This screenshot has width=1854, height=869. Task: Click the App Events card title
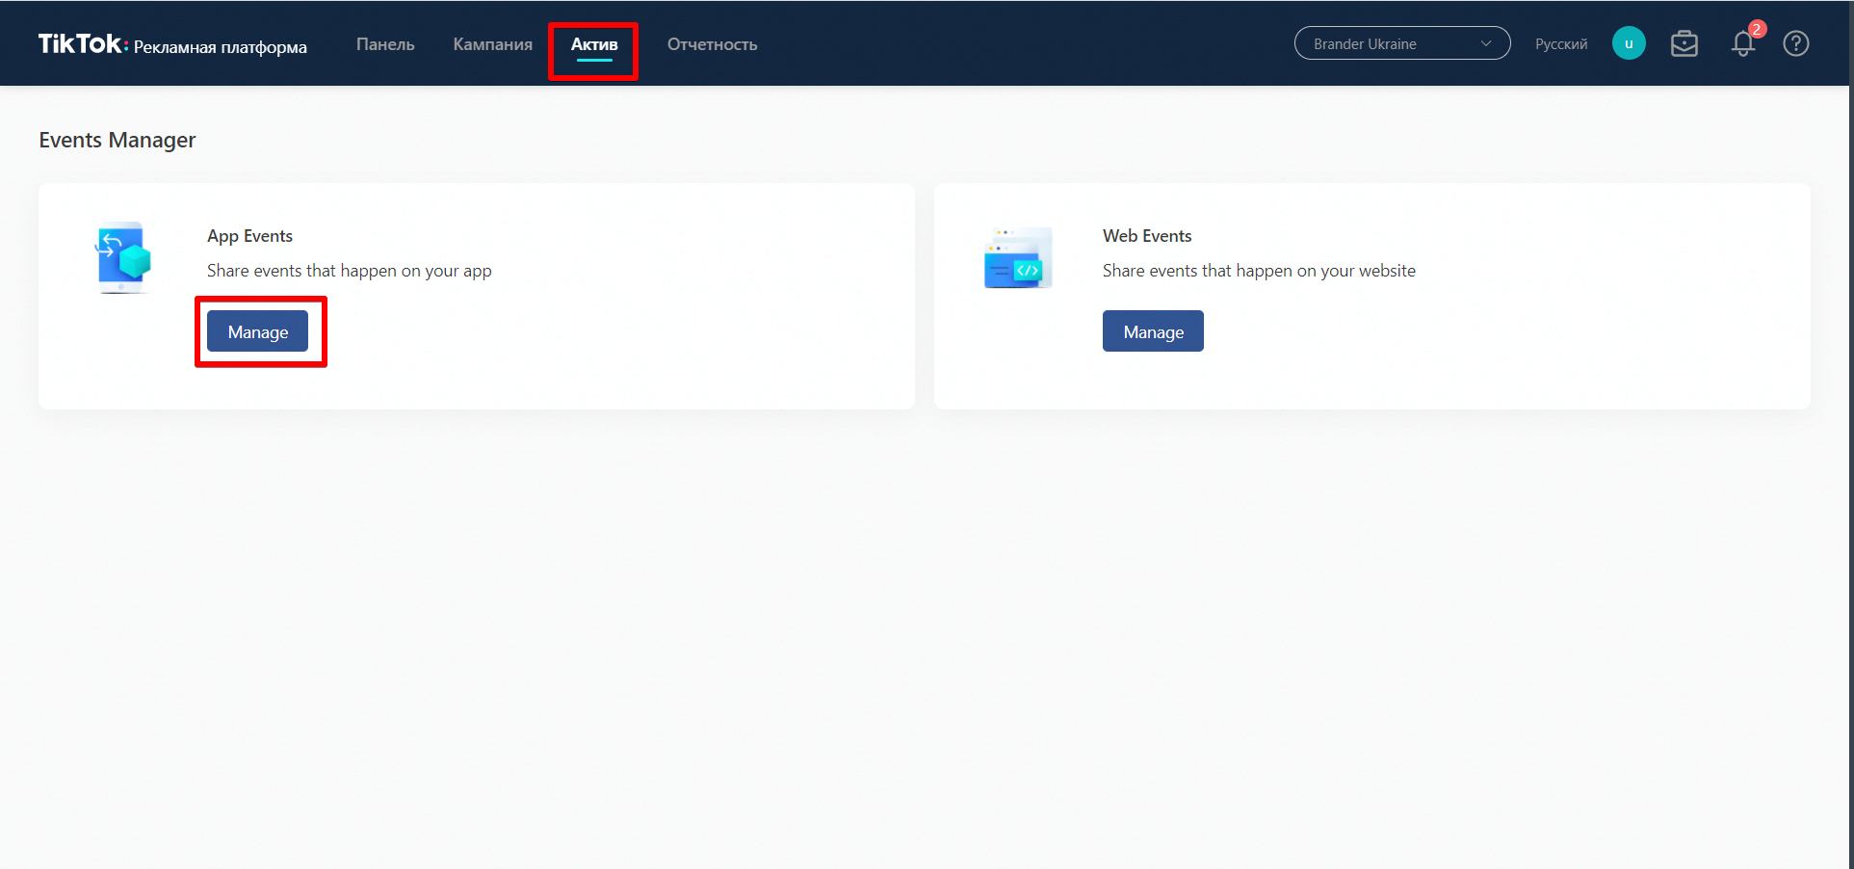click(249, 236)
